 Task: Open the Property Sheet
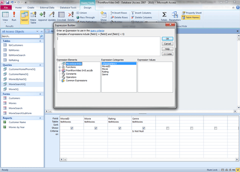[x=192, y=13]
